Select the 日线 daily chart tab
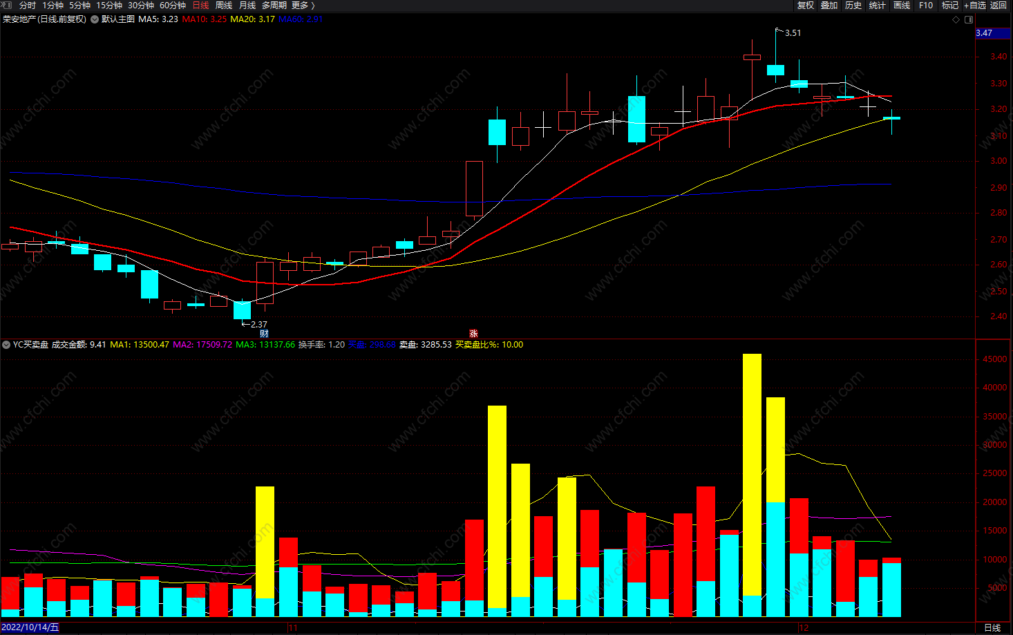The height and width of the screenshot is (635, 1013). [200, 6]
